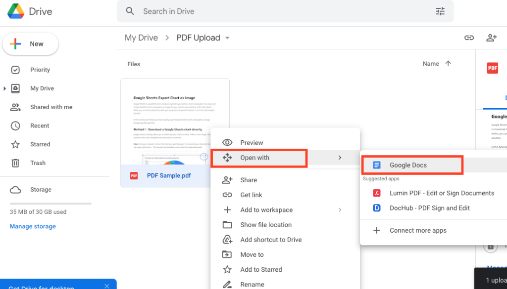This screenshot has width=507, height=289.
Task: Open PDF Upload folder dropdown arrow
Action: (227, 38)
